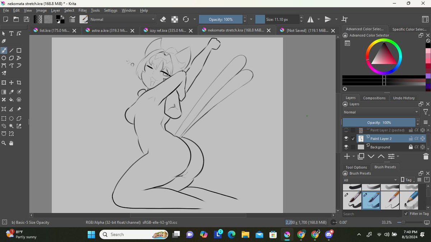Adjust the brush Opacity slider in toolbar
Viewport: 431px width, 242px height.
(221, 19)
